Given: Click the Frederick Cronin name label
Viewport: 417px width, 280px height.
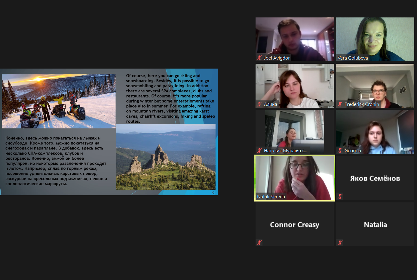Looking at the screenshot, I should coord(362,104).
